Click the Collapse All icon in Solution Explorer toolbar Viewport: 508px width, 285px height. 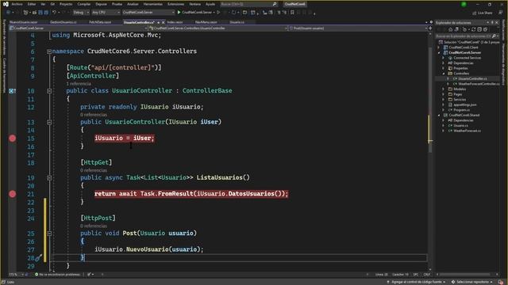click(479, 29)
